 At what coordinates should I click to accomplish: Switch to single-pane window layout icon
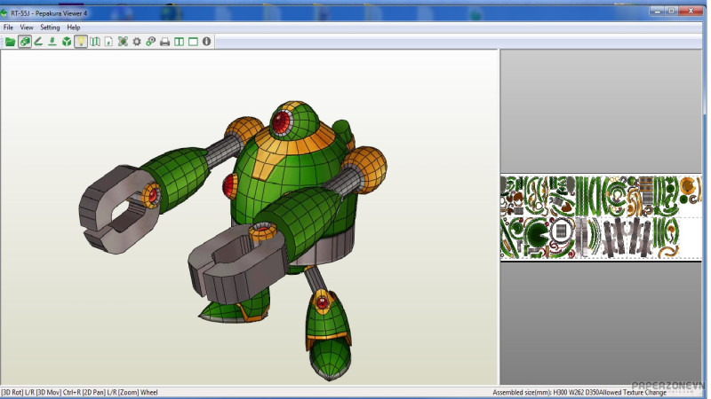pos(193,42)
